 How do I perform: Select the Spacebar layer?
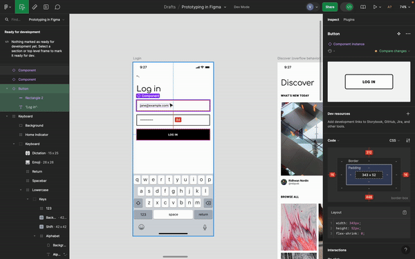click(35, 181)
